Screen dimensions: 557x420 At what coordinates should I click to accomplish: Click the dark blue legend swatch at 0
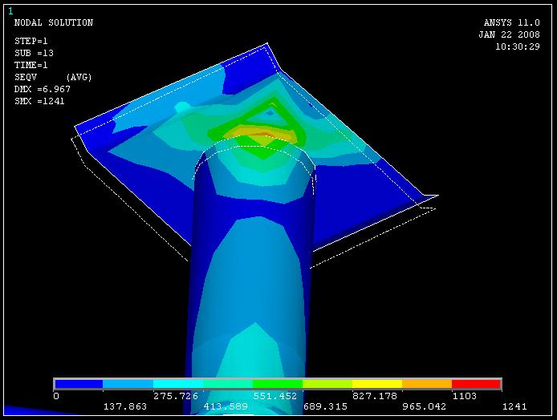pos(79,384)
